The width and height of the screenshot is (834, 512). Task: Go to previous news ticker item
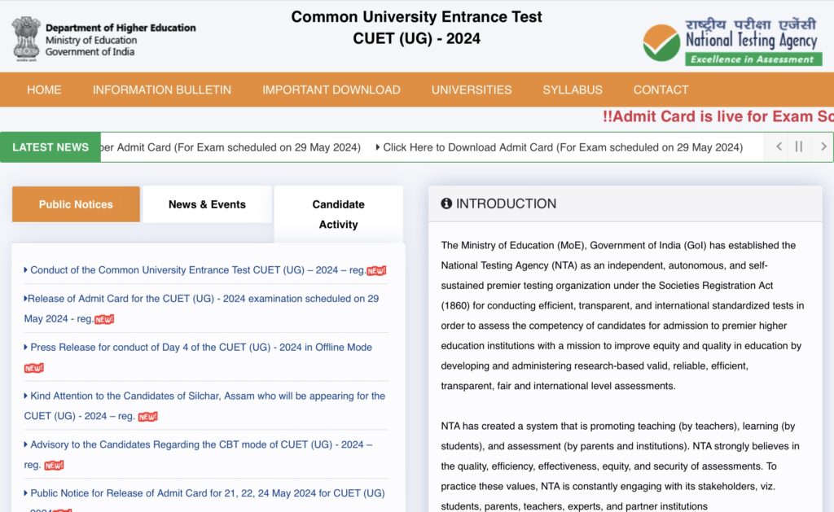[779, 147]
